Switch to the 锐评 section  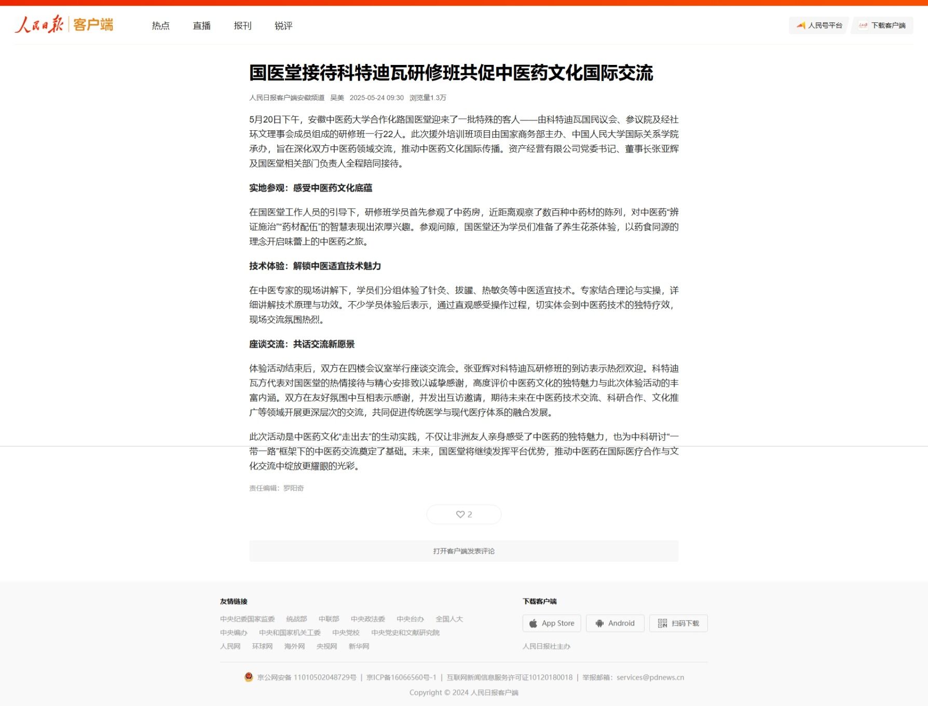click(283, 26)
